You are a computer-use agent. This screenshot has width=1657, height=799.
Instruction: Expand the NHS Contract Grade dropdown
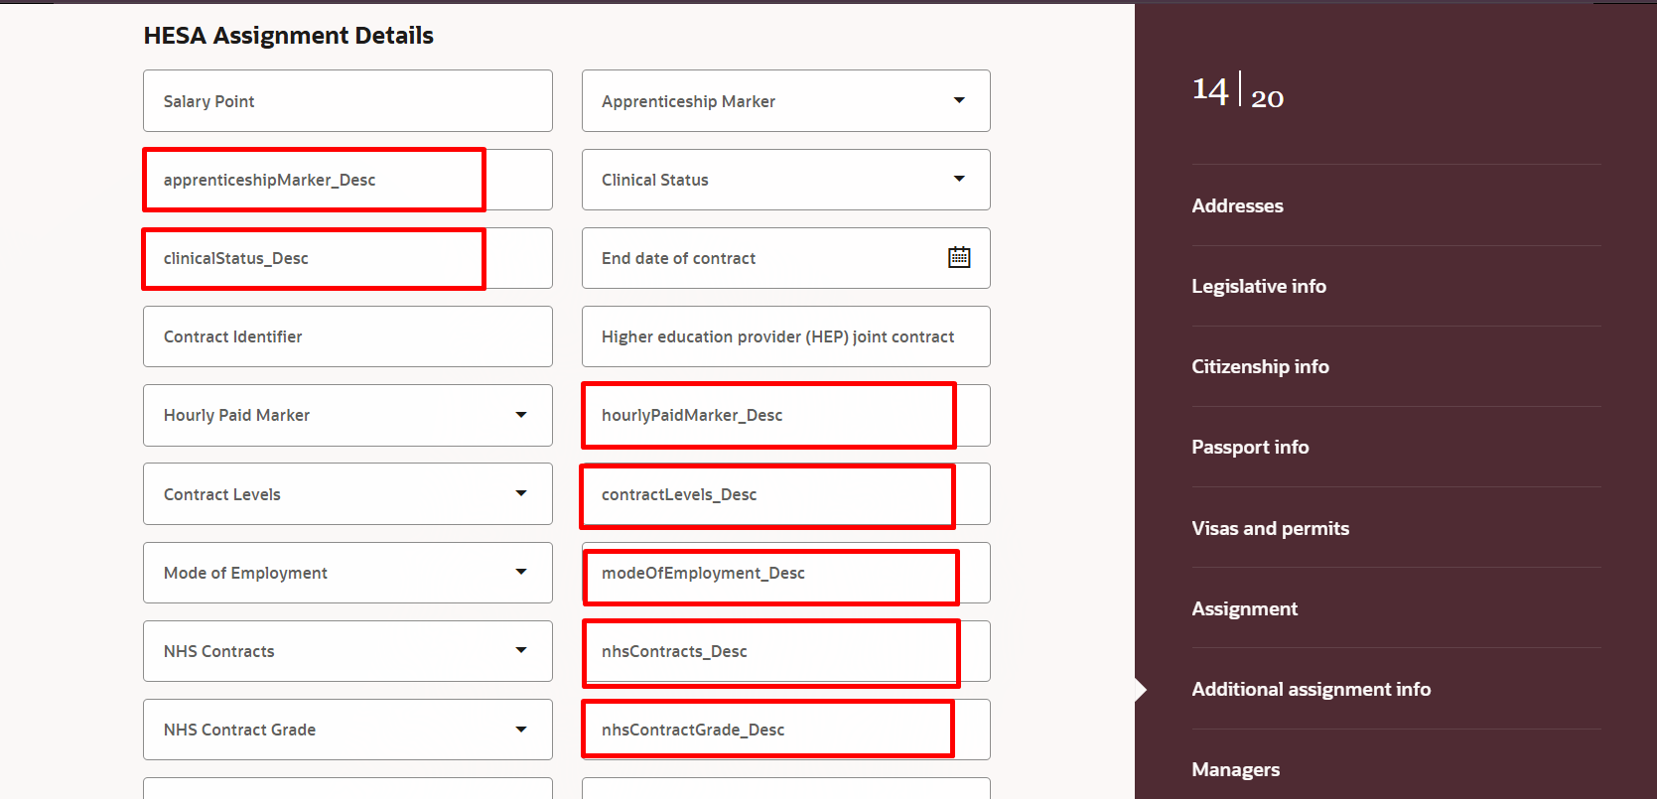(521, 730)
